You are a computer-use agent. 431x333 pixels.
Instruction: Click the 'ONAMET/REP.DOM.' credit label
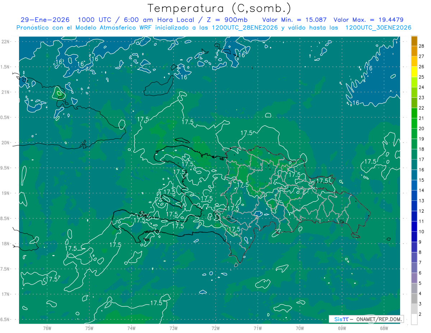[380, 319]
